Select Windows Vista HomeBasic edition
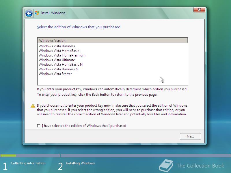Viewport: 231px width, 173px height. click(x=59, y=51)
